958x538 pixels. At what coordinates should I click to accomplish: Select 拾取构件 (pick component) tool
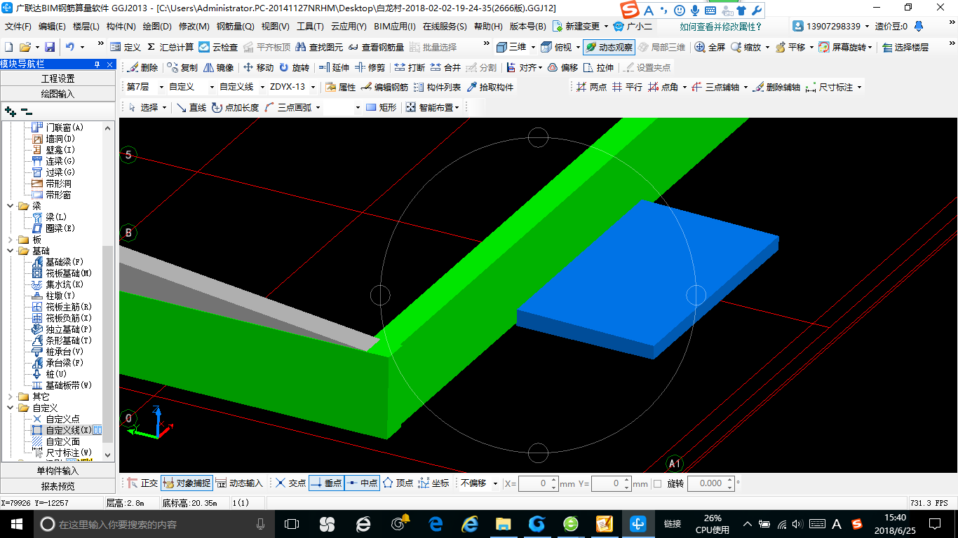pyautogui.click(x=490, y=88)
